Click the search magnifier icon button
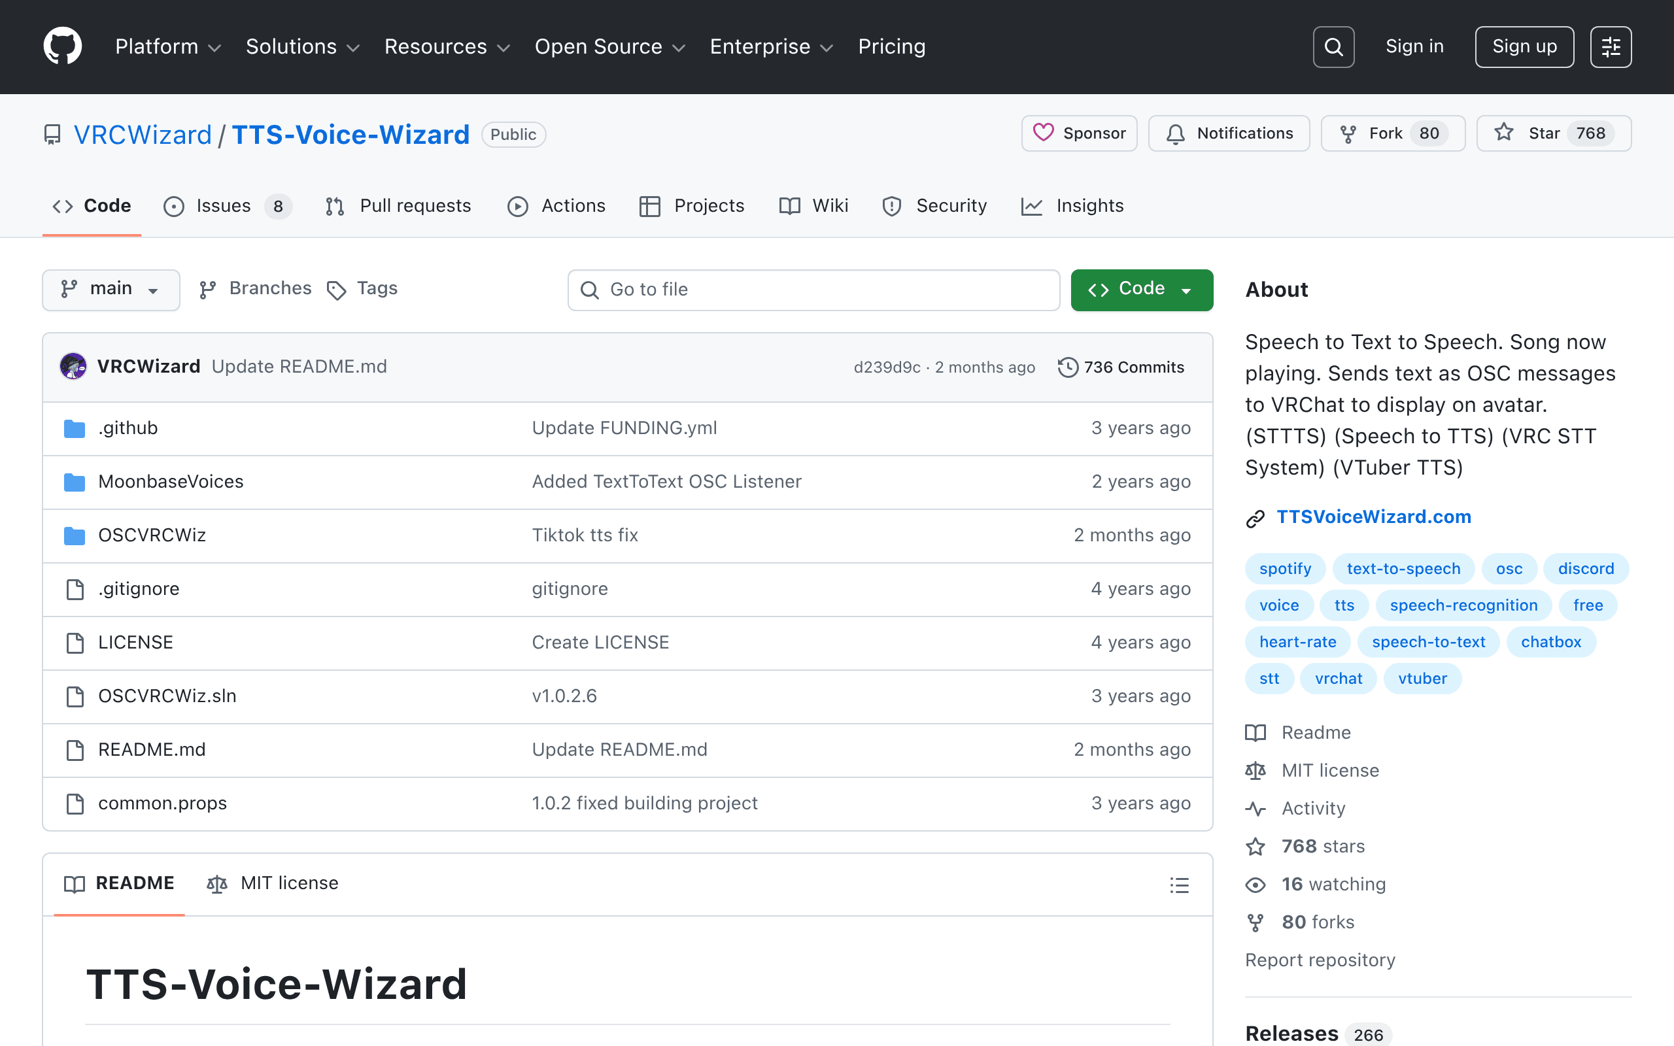The image size is (1674, 1046). [1333, 47]
